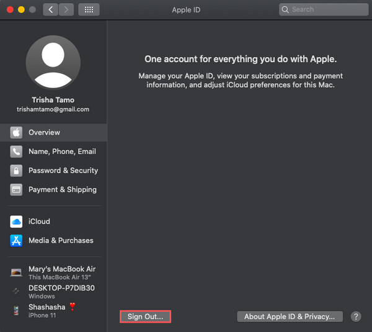Screen dimensions: 372x332
Task: Click the trishamtamo@gmail.com email text
Action: [x=53, y=109]
